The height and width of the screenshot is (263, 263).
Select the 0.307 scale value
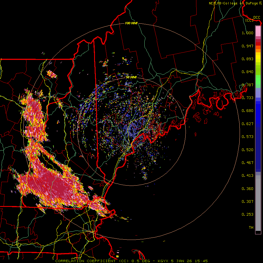[248, 202]
